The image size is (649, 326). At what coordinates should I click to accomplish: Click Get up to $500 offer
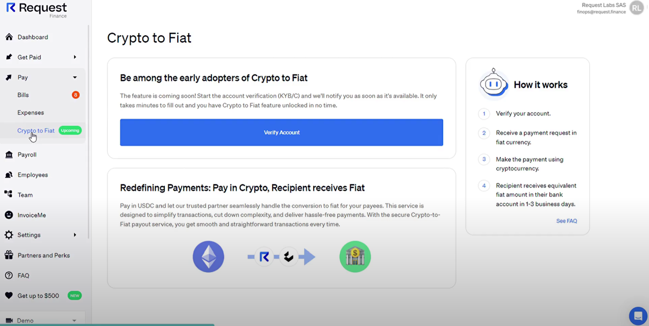tap(38, 296)
